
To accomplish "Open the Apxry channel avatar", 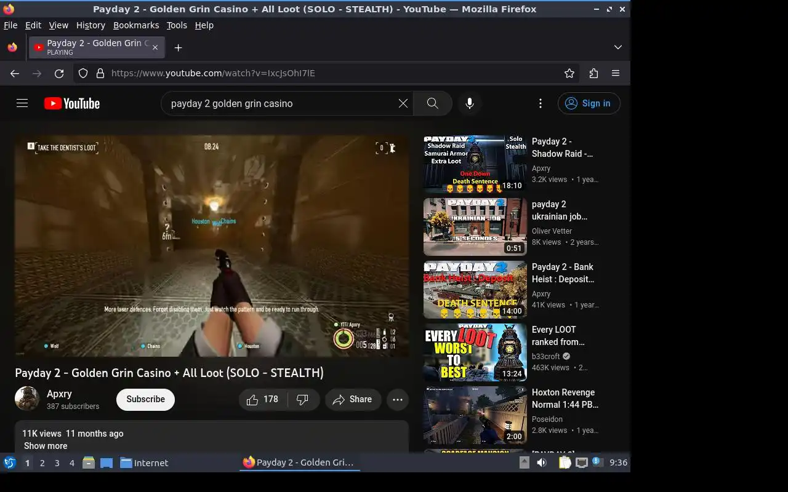I will (27, 399).
